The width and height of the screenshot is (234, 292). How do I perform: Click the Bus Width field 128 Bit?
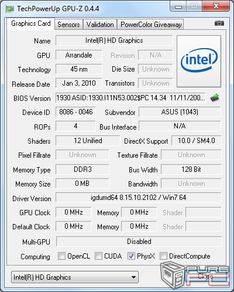pyautogui.click(x=191, y=169)
